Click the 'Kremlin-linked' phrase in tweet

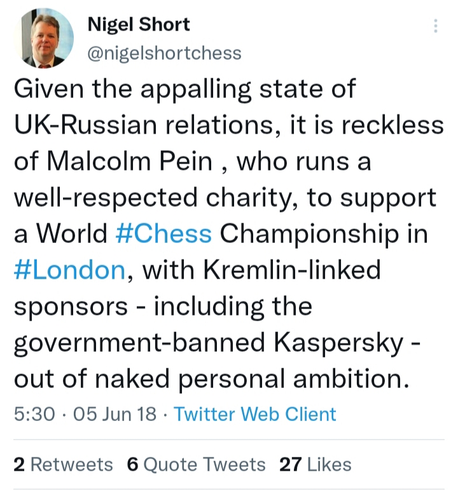click(x=292, y=270)
